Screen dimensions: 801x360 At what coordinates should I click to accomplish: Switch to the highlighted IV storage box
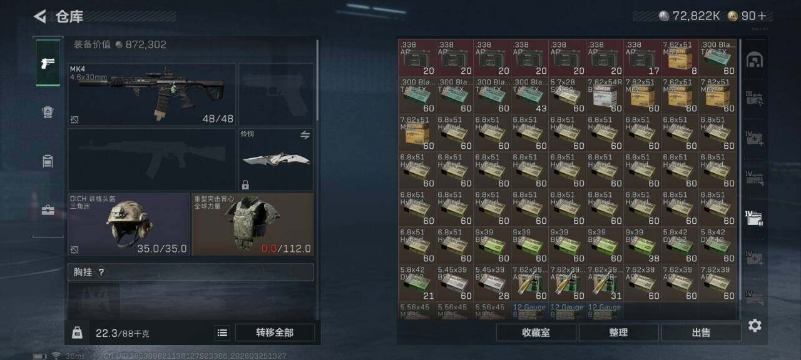pos(755,217)
